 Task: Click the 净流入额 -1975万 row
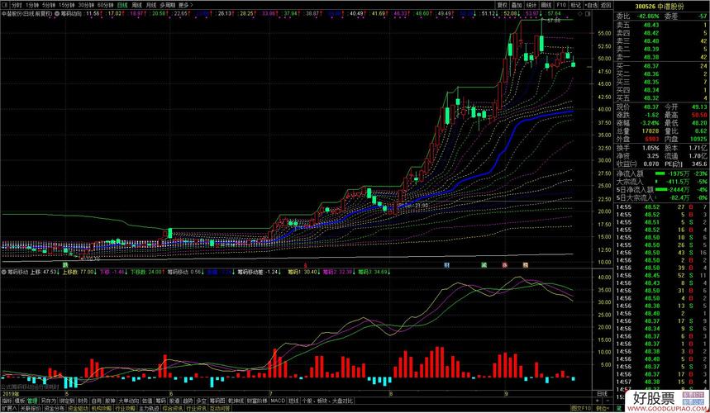tap(661, 173)
